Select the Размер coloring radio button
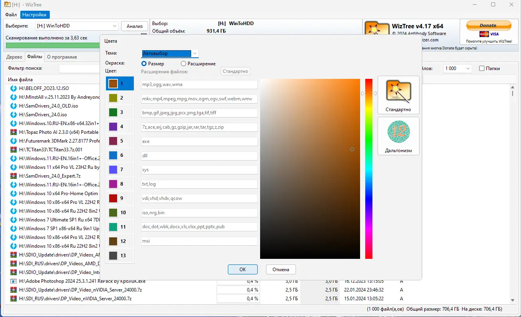The height and width of the screenshot is (317, 521). pos(144,64)
